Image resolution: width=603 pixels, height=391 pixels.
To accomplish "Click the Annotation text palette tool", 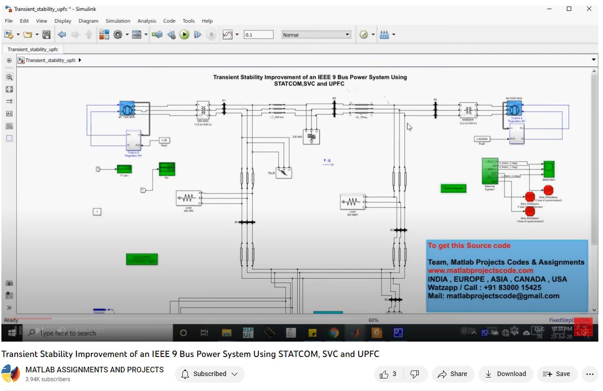I will pyautogui.click(x=9, y=113).
